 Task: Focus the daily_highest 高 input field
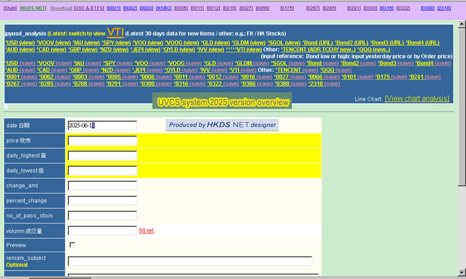102,156
